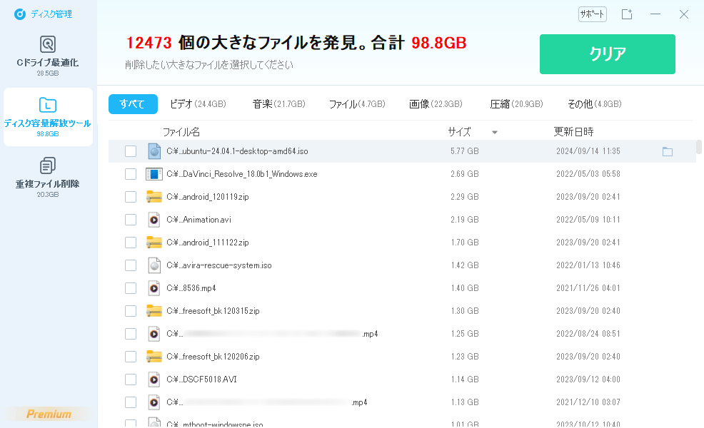Select the date 2023/09/12 04:00
The image size is (704, 428).
[588, 379]
